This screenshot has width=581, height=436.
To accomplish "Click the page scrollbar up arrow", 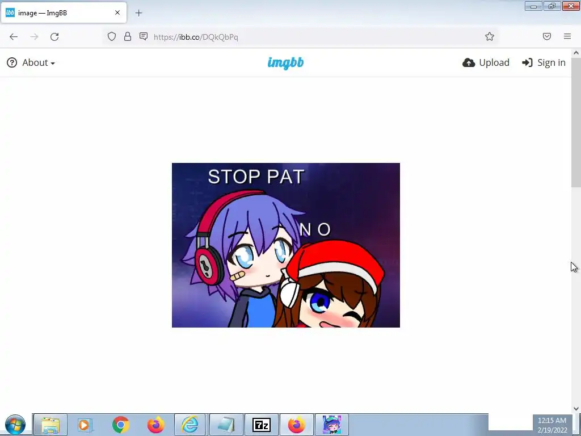I will [576, 53].
